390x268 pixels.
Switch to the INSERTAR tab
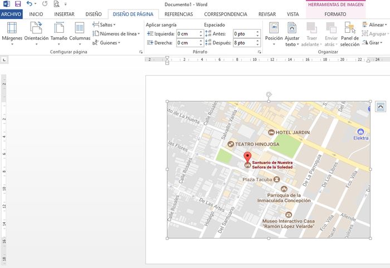click(64, 14)
